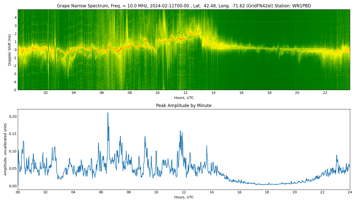Viewport: 356px width, 203px height.
Task: Select hour 14 tick under the spectrogram
Action: point(213,93)
